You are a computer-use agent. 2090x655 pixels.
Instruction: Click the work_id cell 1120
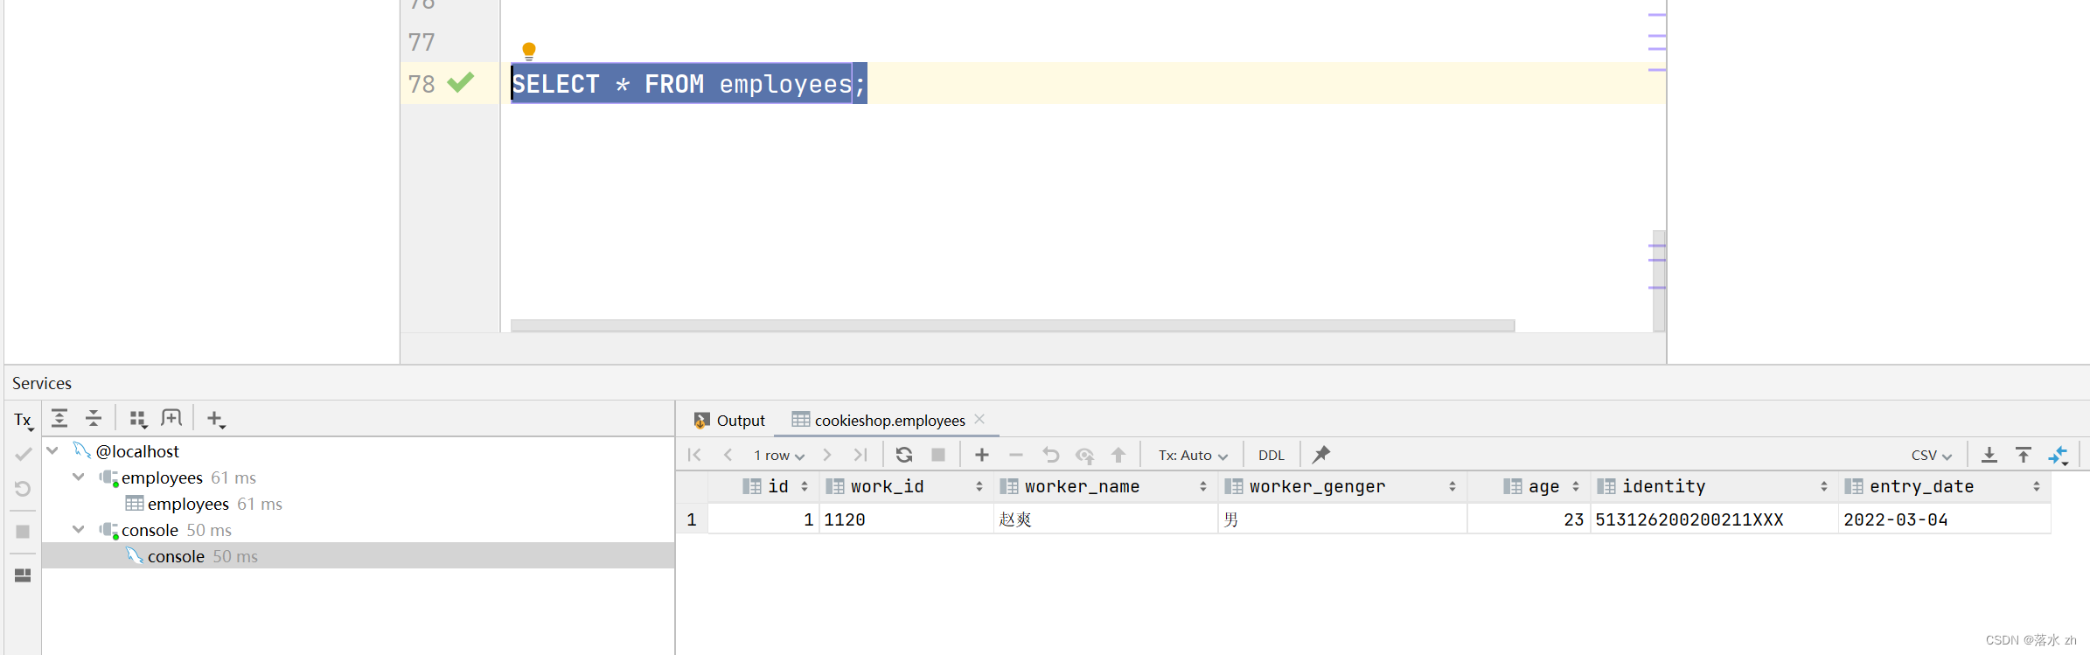[x=906, y=519]
